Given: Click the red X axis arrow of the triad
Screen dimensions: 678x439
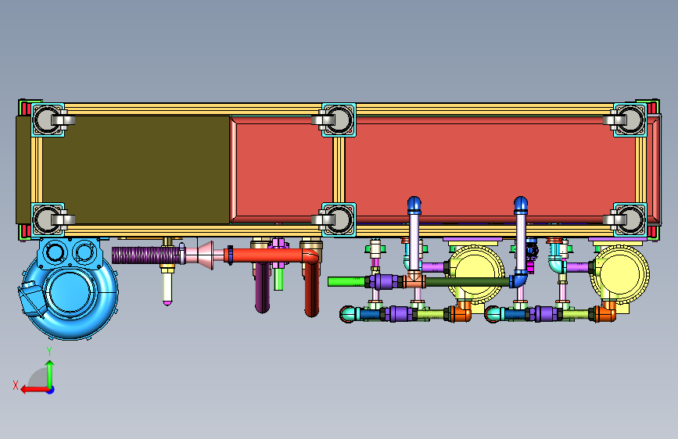Looking at the screenshot, I should tap(34, 390).
